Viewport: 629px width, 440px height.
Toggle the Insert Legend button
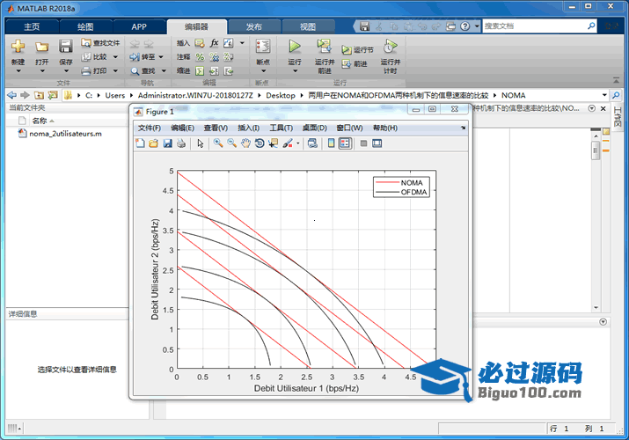coord(345,143)
